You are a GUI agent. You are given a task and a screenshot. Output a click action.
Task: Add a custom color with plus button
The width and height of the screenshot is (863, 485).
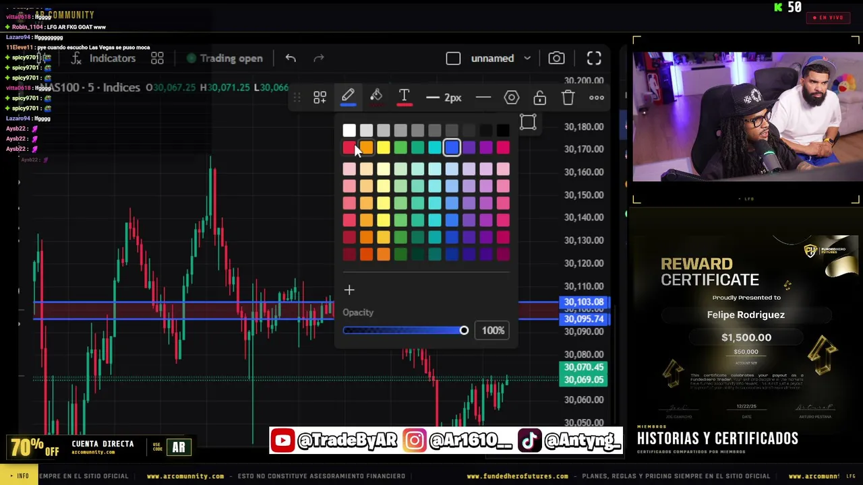pyautogui.click(x=349, y=290)
